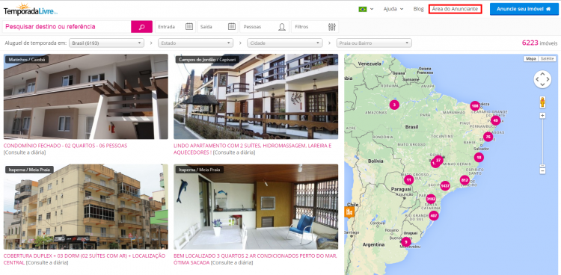
Task: Click map cluster marker 76 near Bahia
Action: pos(488,137)
